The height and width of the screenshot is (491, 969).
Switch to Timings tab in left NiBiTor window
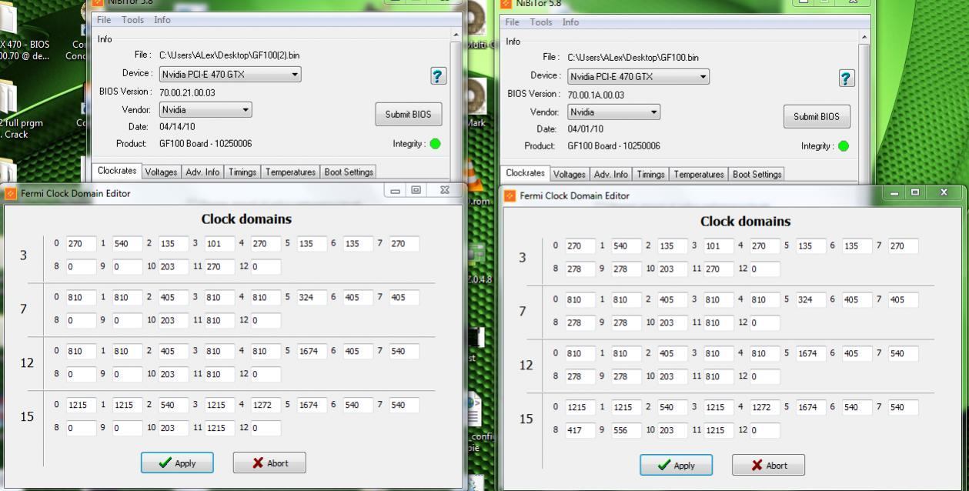pos(242,172)
